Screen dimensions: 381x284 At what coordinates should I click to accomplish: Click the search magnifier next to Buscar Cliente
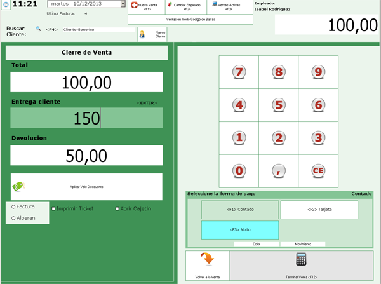coord(38,29)
